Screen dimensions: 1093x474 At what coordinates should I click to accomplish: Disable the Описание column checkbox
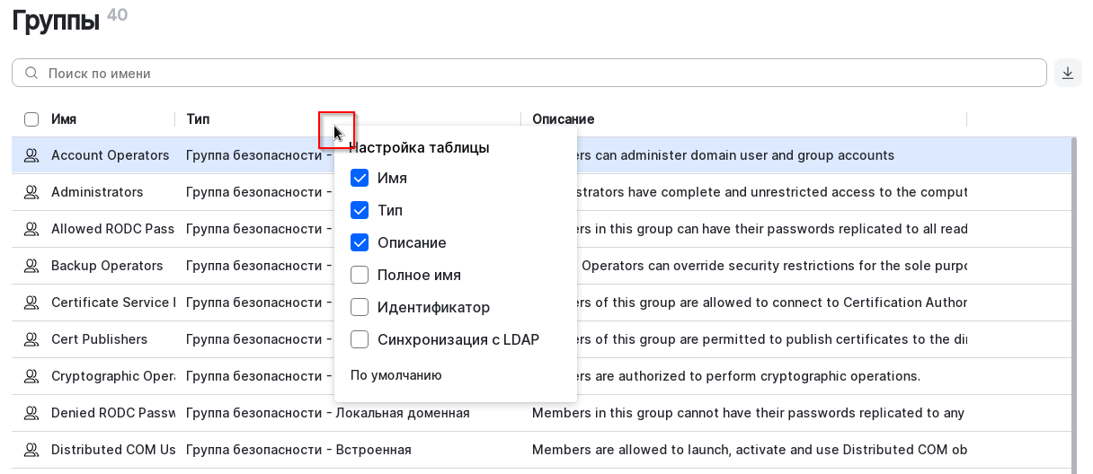point(360,242)
